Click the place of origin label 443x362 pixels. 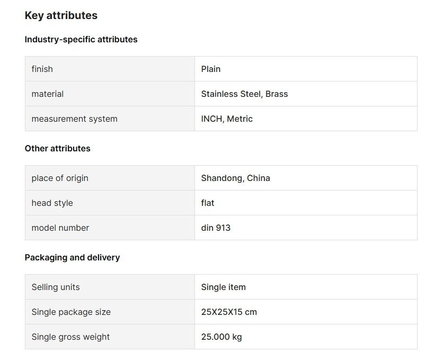click(x=60, y=178)
